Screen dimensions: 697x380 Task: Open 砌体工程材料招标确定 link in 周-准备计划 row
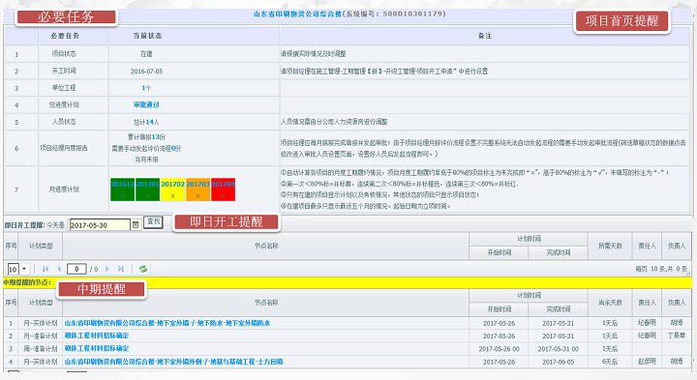pyautogui.click(x=97, y=348)
